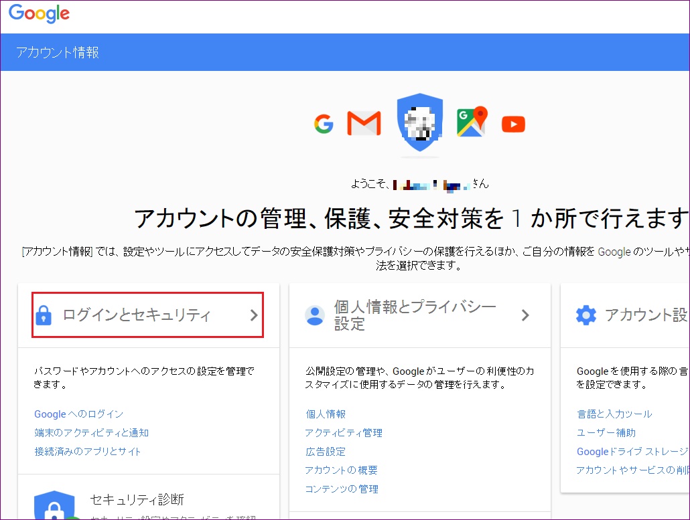The image size is (690, 520).
Task: Click the 公開設定の管理や description text
Action: 419,377
